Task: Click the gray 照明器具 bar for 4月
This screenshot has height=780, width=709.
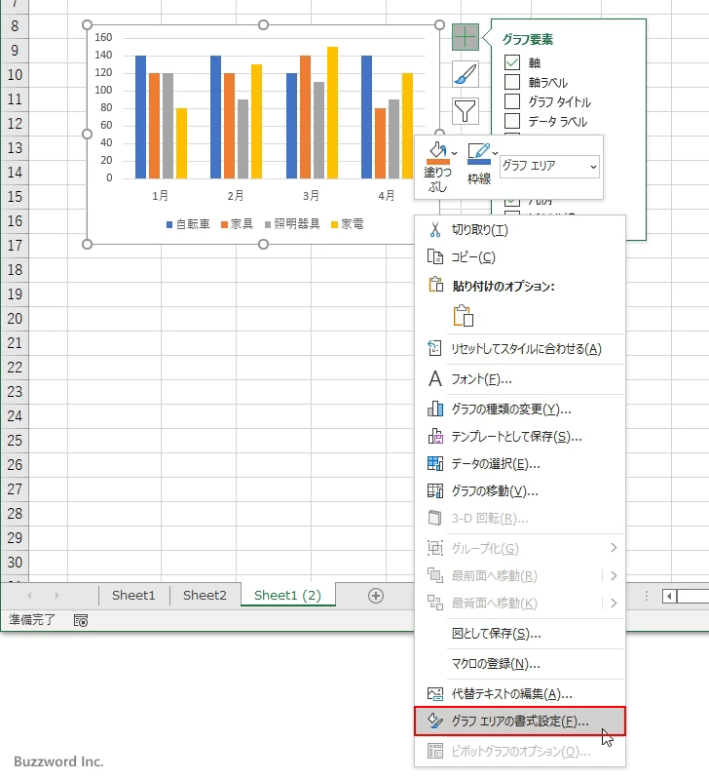Action: point(393,138)
